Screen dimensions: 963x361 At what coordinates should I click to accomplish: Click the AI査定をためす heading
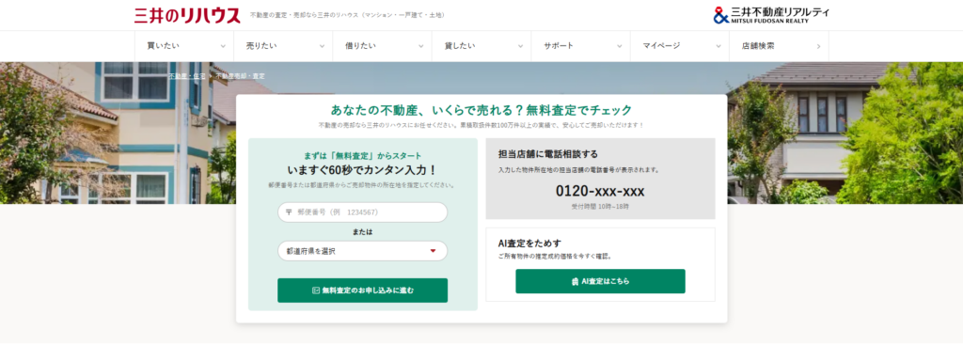[x=529, y=243]
